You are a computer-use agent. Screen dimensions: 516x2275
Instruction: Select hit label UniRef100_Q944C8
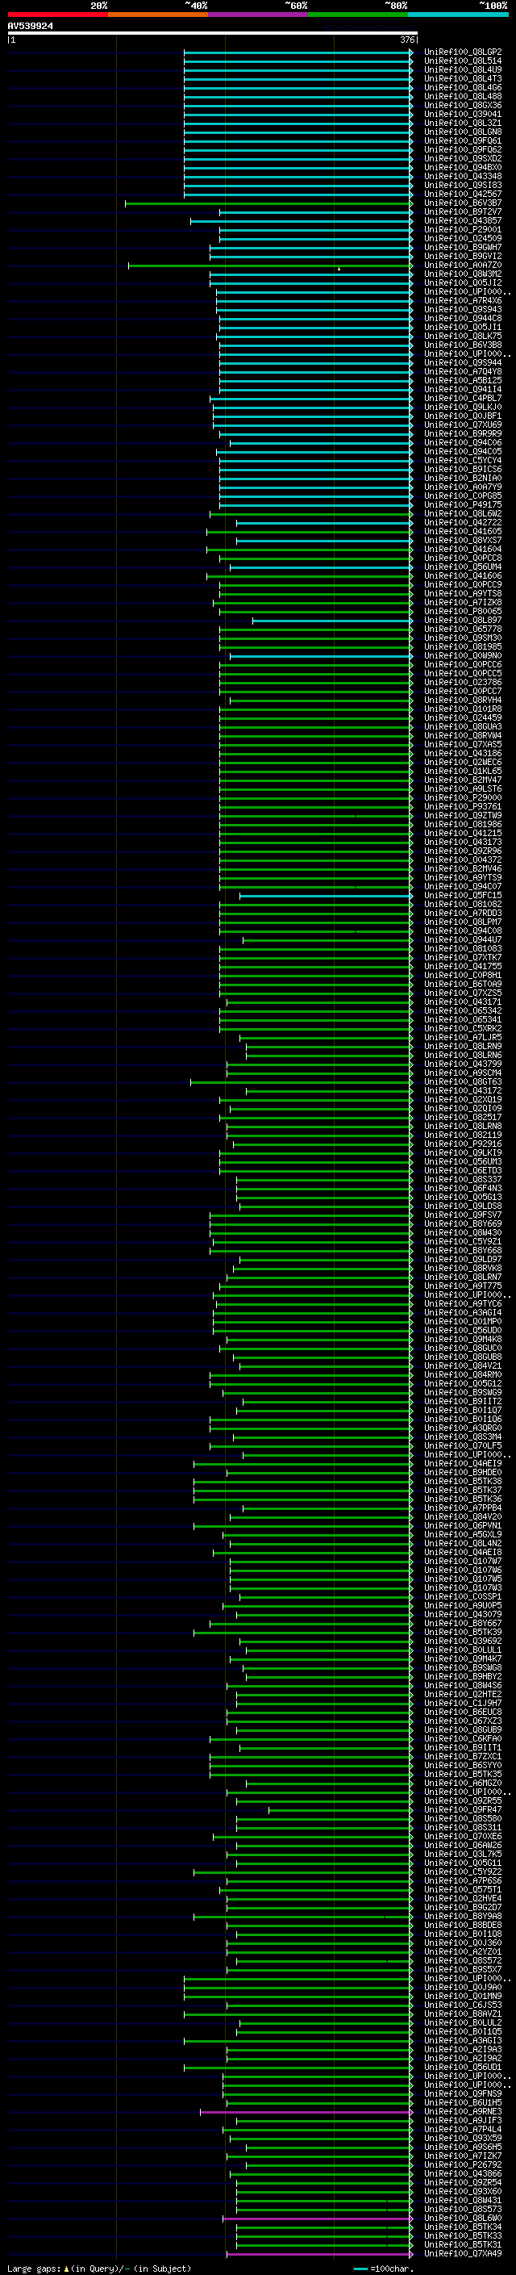pos(462,318)
